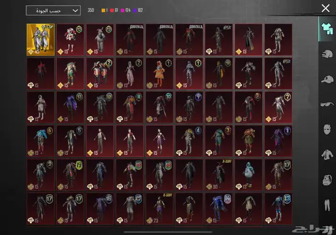Switch to the pants category
Screen dimensions: 336x235
click(326, 205)
